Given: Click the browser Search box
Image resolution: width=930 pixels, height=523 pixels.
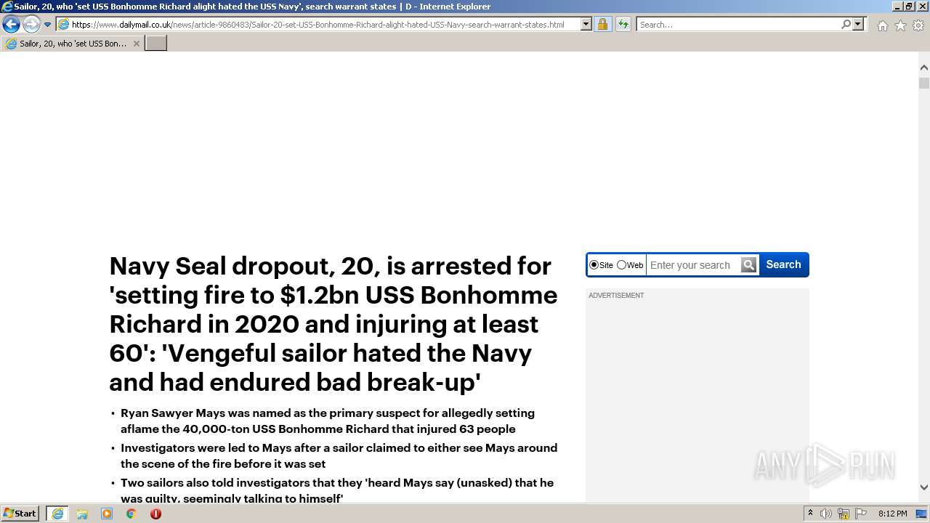Looking at the screenshot, I should pos(737,25).
